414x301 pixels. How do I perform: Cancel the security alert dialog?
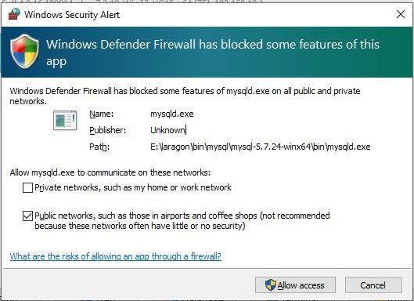coord(373,285)
